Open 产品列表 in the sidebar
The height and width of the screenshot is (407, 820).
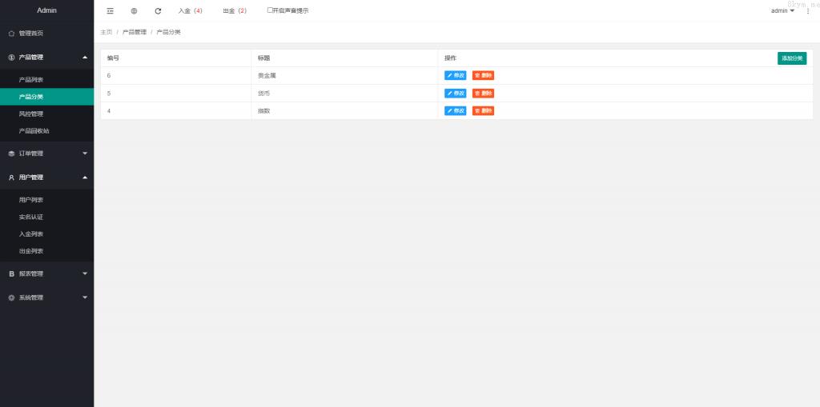pos(31,80)
